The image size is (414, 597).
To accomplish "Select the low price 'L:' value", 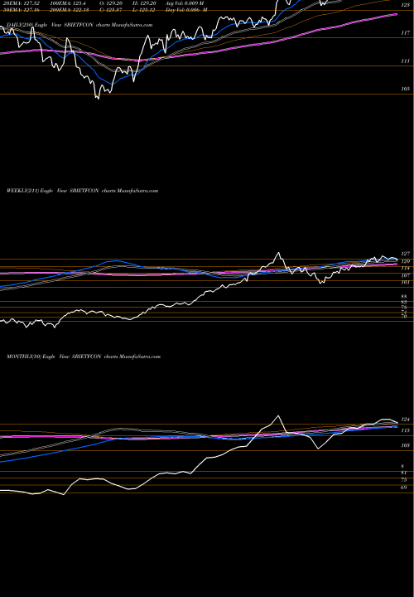I will coord(142,10).
